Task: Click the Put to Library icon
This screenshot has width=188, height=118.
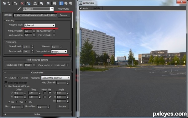Action: click(x=41, y=3)
